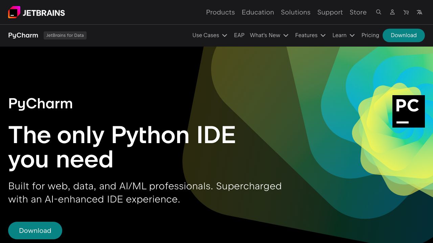Open the Products menu
This screenshot has width=433, height=243.
tap(220, 12)
